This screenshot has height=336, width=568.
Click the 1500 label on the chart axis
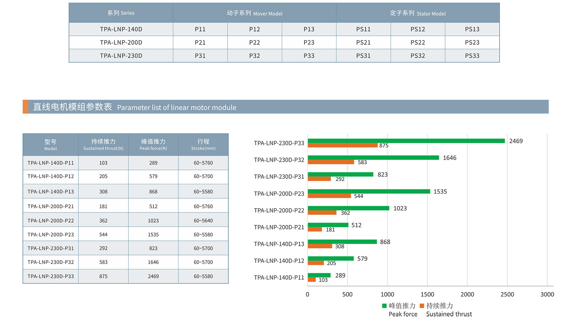tap(427, 294)
